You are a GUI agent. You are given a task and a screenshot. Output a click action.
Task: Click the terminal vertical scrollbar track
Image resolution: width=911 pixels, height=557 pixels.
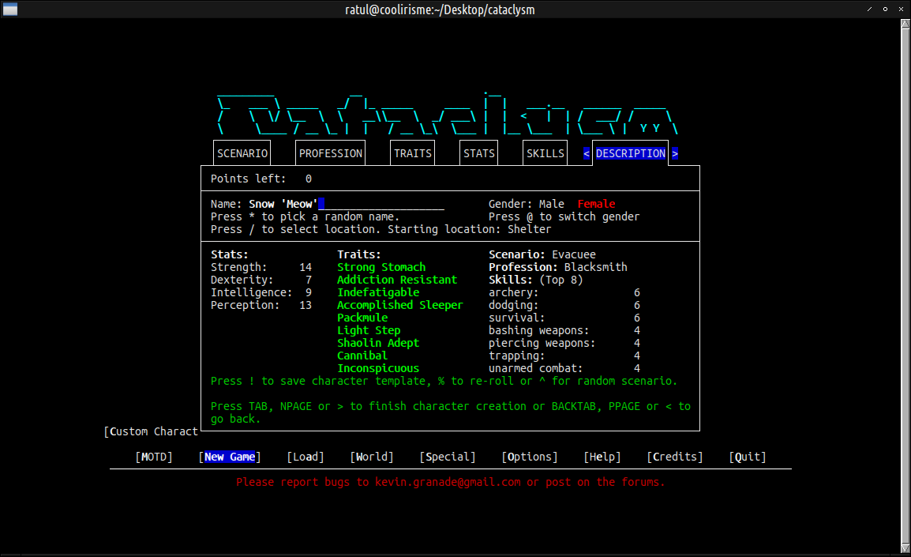[905, 286]
